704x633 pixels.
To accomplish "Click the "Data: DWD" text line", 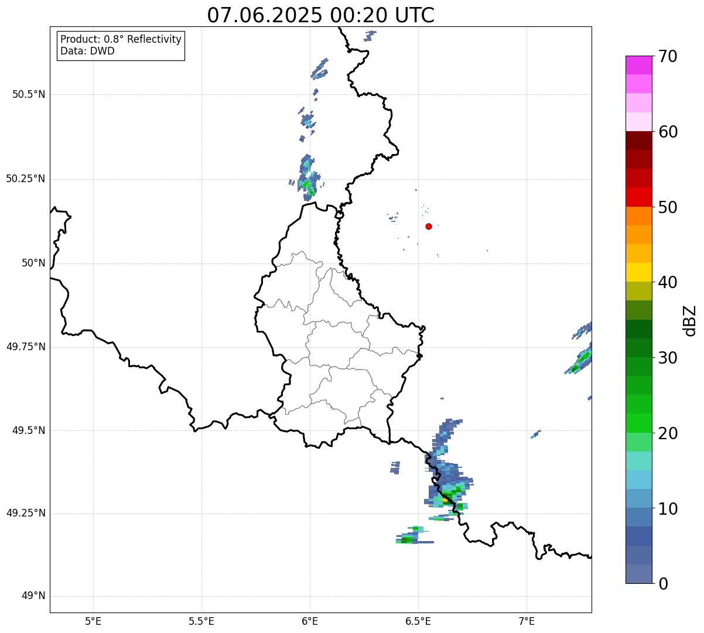I will (87, 51).
